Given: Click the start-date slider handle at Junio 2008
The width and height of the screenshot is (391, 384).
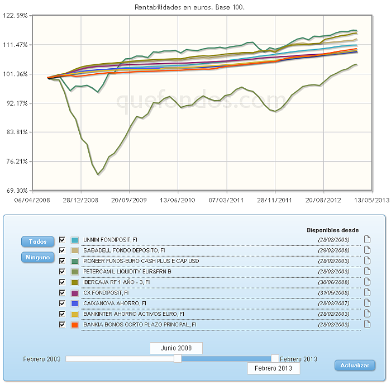Looking at the screenshot, I should click(178, 359).
